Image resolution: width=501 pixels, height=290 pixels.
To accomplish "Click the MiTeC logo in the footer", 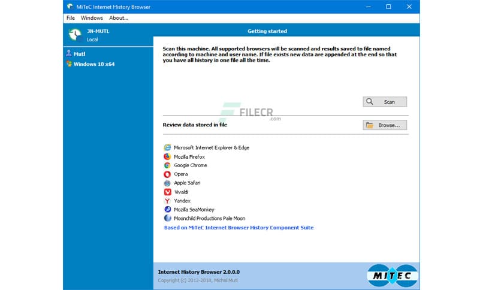I will [x=392, y=275].
